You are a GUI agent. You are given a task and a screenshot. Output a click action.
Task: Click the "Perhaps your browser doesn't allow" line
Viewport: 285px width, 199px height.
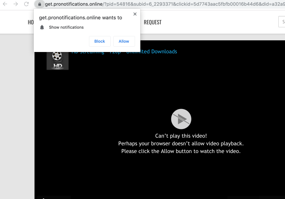181,144
